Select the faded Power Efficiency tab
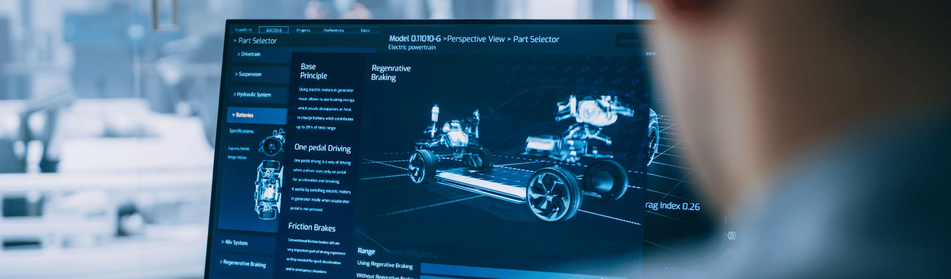Screen dimensions: 951x279 pyautogui.click(x=410, y=253)
